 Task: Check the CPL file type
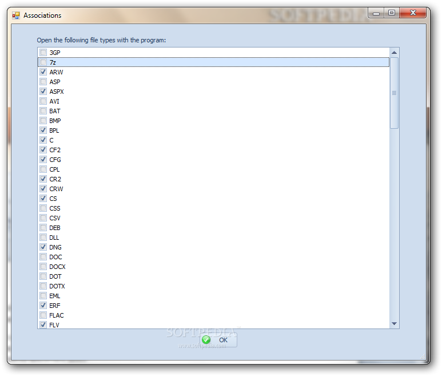pyautogui.click(x=43, y=169)
